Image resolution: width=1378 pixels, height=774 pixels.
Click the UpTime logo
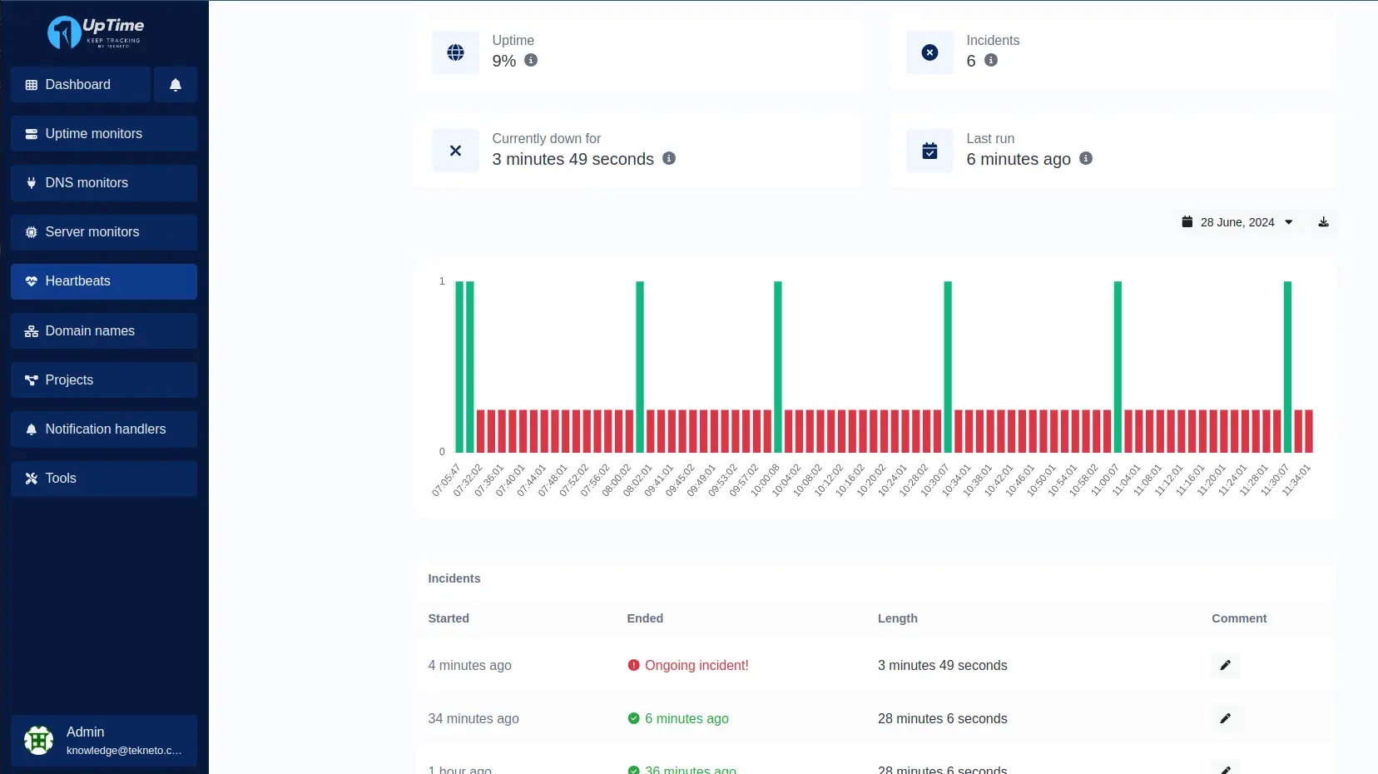pyautogui.click(x=94, y=32)
